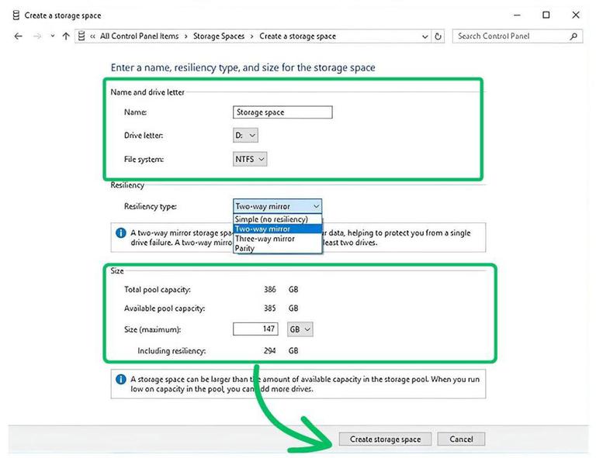This screenshot has width=596, height=458.
Task: Focus the Search Control Panel field
Action: 518,36
